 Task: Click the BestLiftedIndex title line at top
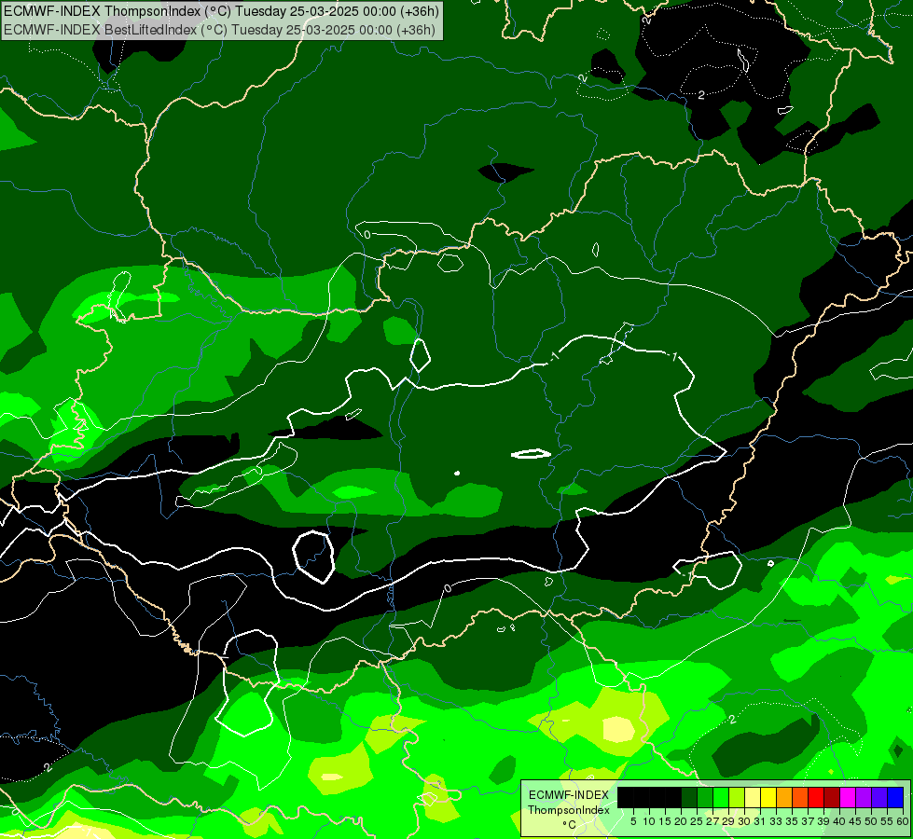(x=219, y=30)
